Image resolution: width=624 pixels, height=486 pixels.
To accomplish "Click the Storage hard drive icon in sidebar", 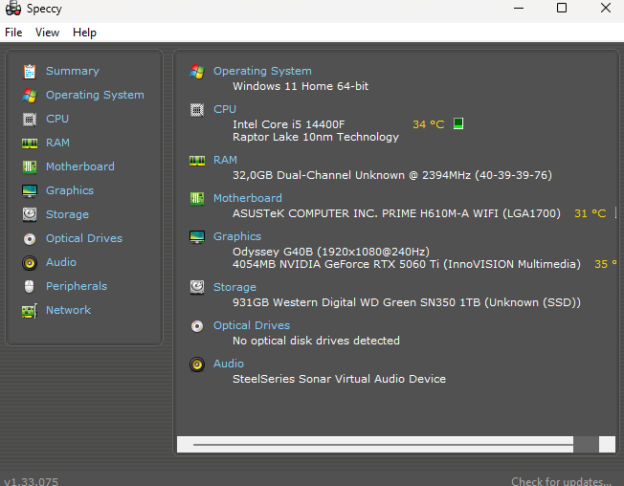I will pyautogui.click(x=30, y=214).
